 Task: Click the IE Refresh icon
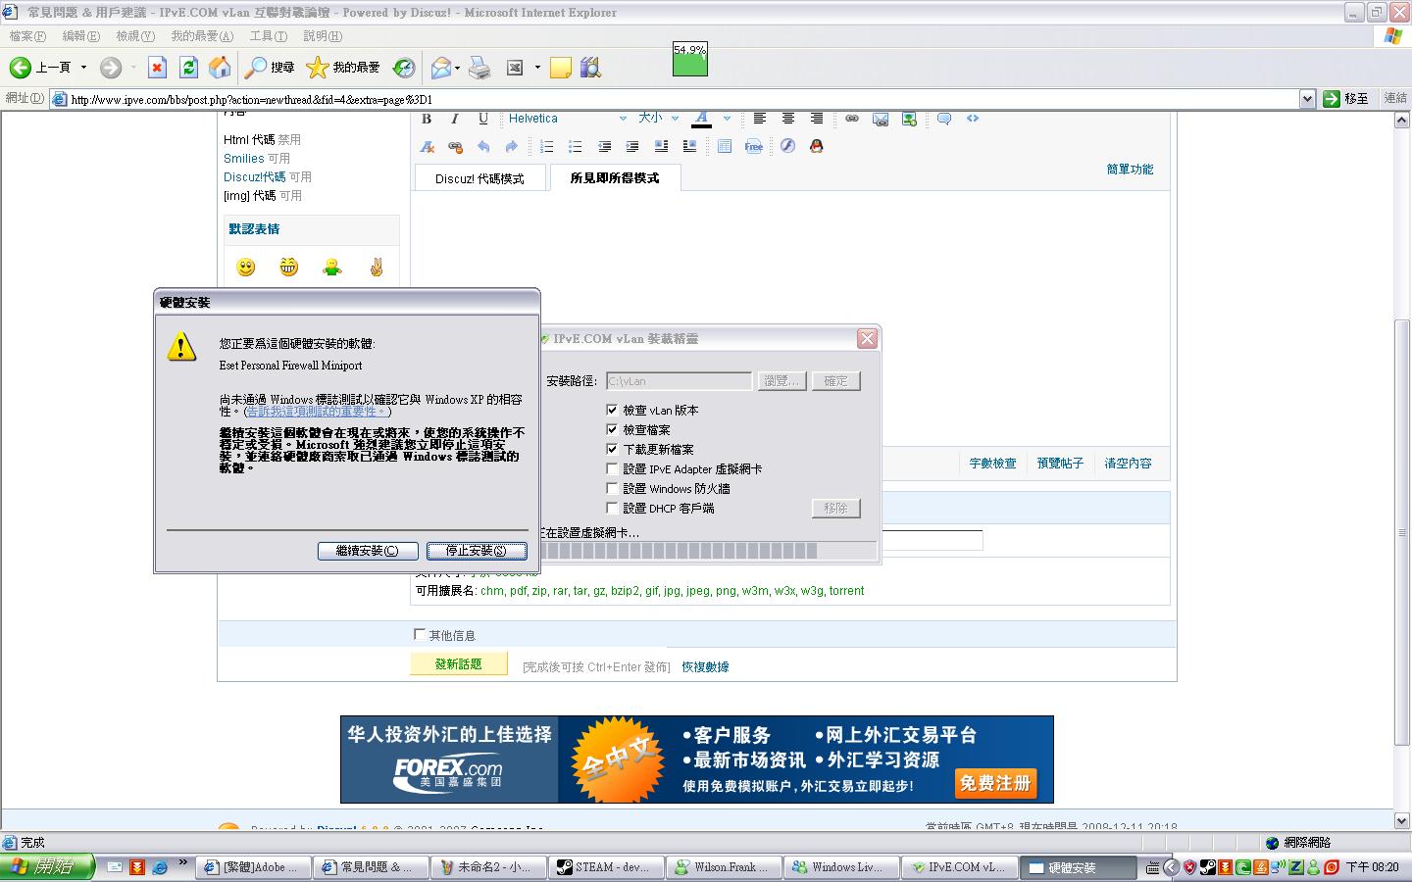pos(189,67)
